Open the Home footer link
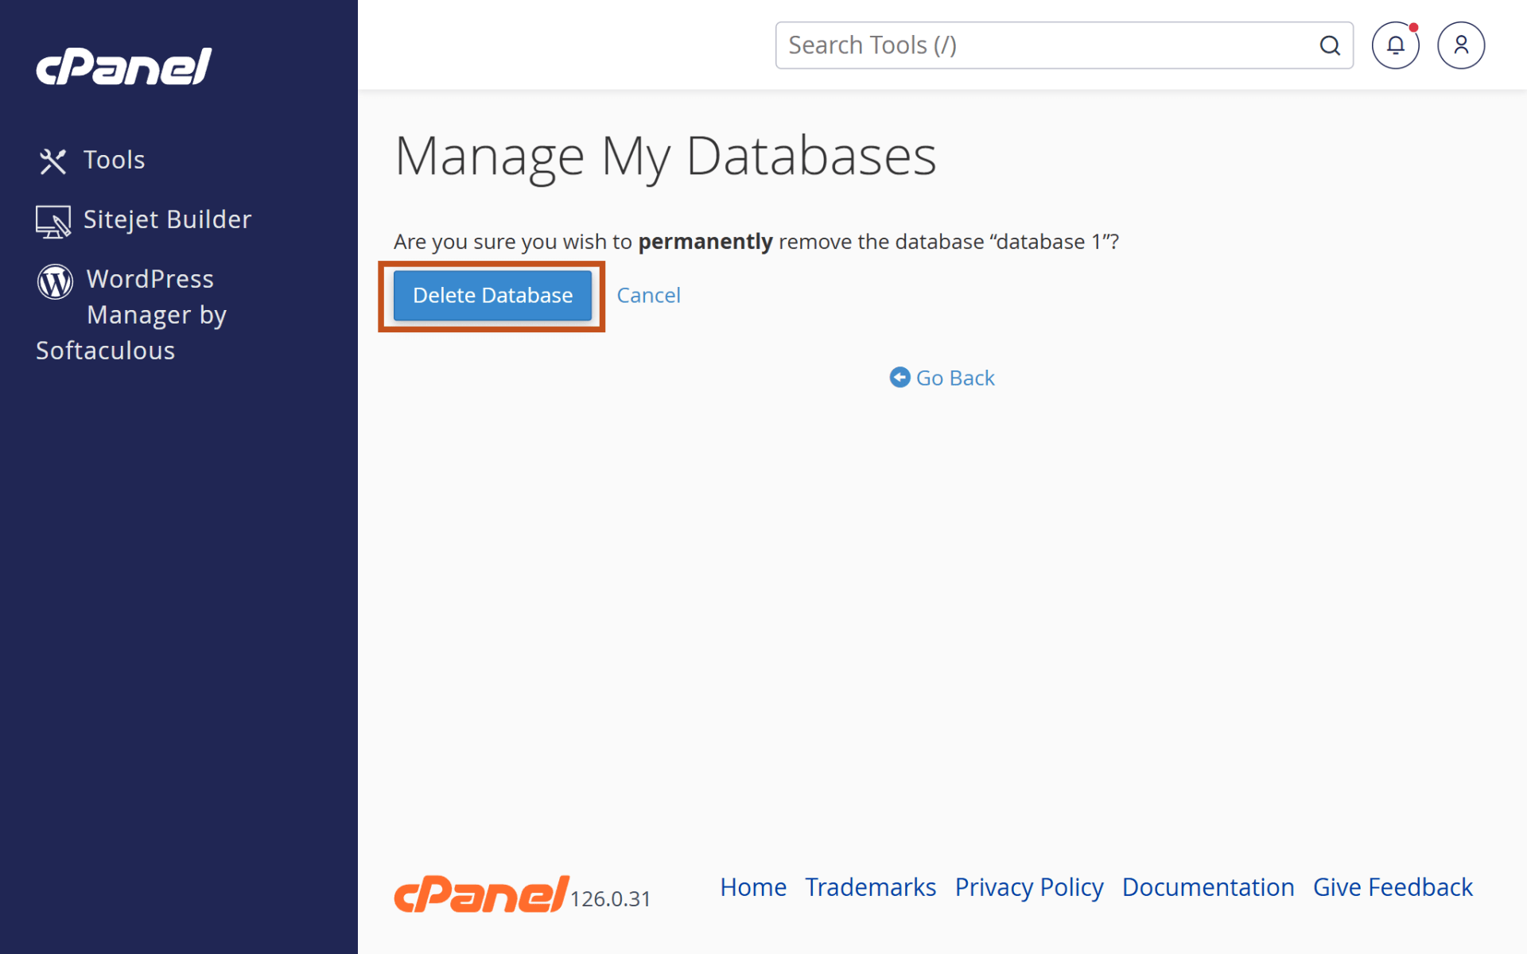The width and height of the screenshot is (1527, 954). coord(752,887)
